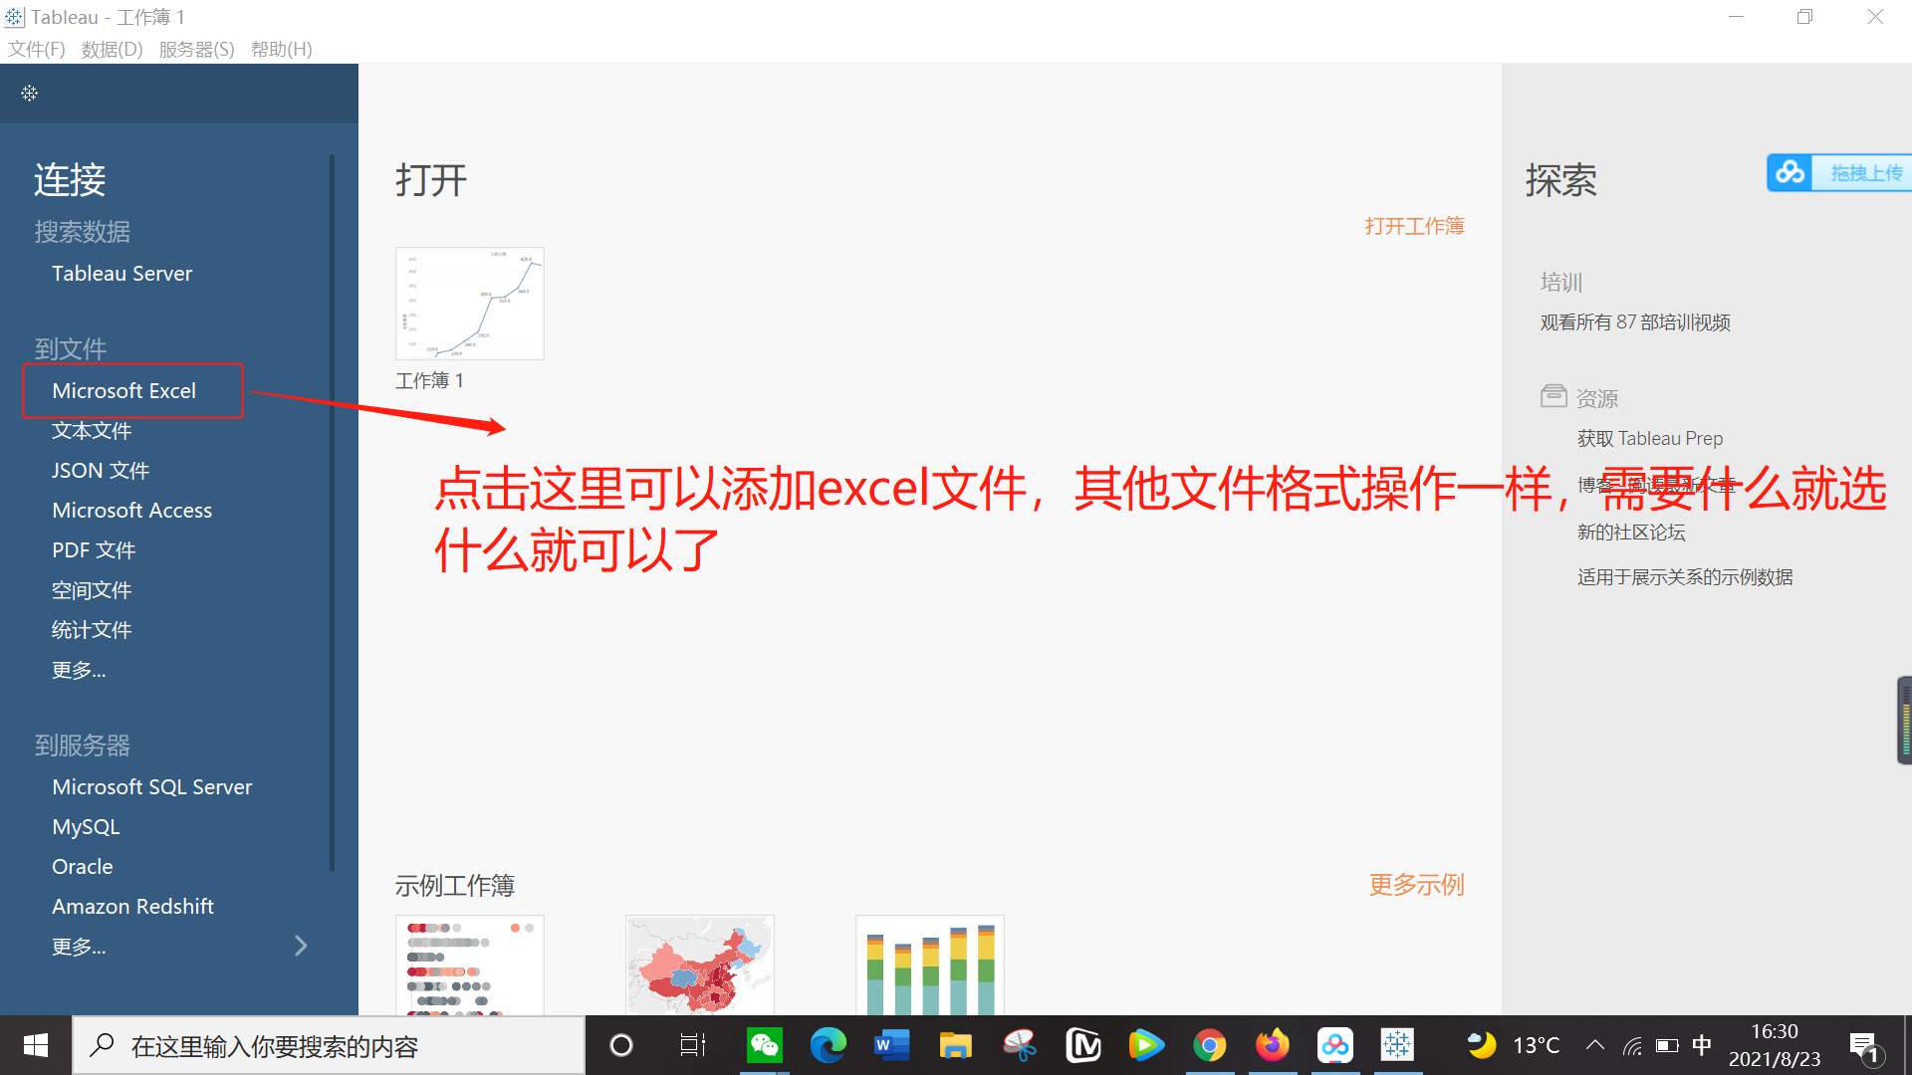Viewport: 1912px width, 1075px height.
Task: Connect to Microsoft Excel data source
Action: pyautogui.click(x=123, y=390)
